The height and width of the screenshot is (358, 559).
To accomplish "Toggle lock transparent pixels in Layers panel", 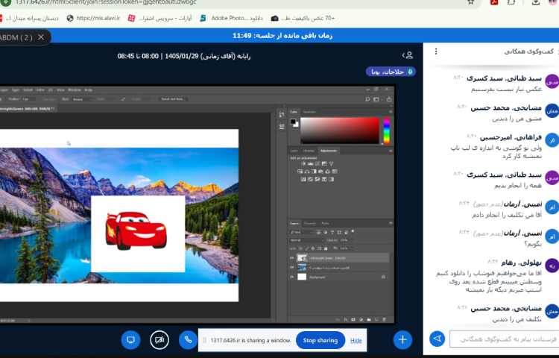I will click(x=300, y=248).
